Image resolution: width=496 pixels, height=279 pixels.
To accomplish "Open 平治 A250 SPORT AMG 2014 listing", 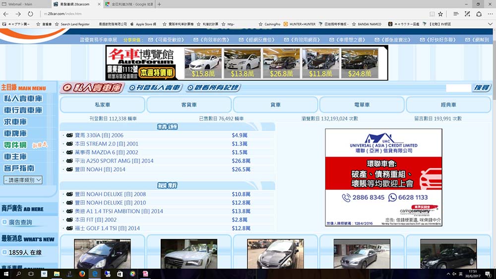I will coord(114,161).
